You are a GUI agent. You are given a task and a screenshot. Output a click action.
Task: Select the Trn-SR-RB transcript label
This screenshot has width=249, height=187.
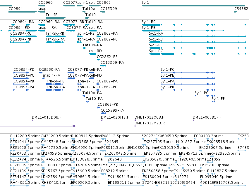(55, 33)
